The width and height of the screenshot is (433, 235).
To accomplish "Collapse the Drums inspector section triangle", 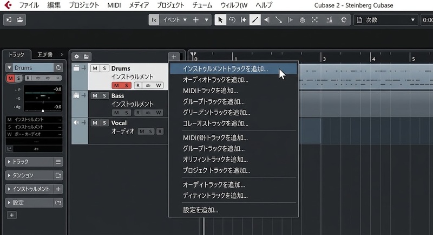I will [x=10, y=67].
